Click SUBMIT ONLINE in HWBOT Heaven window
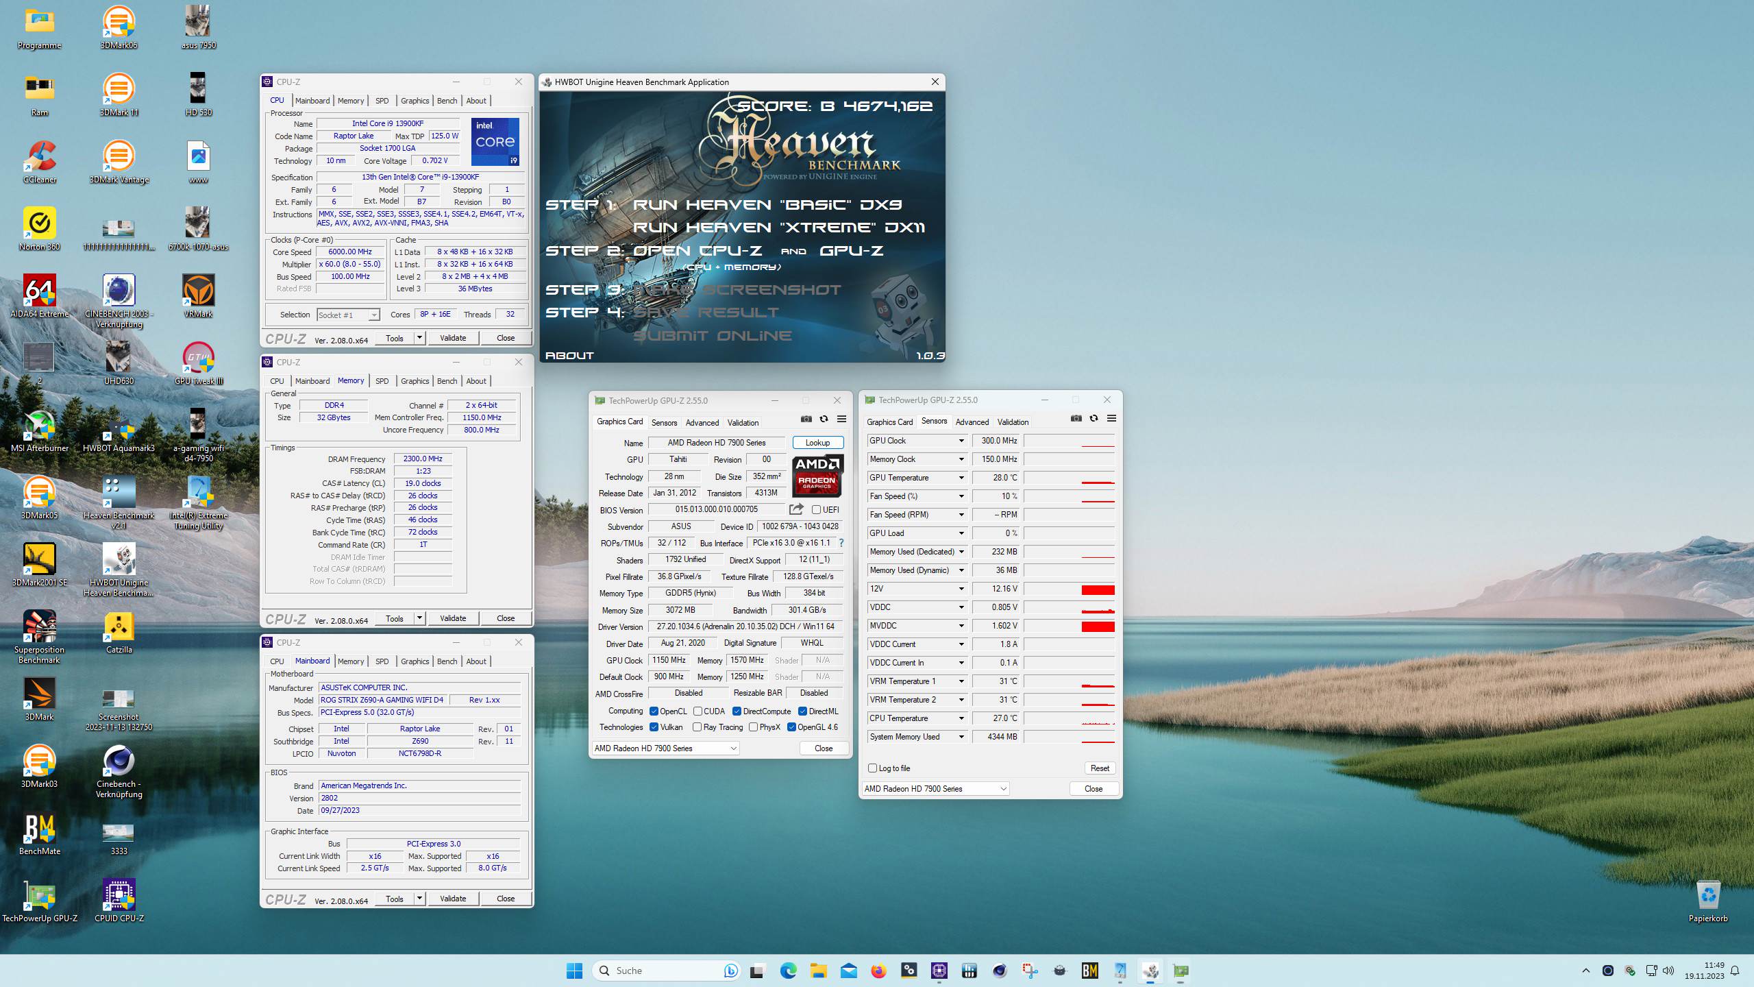 point(713,336)
